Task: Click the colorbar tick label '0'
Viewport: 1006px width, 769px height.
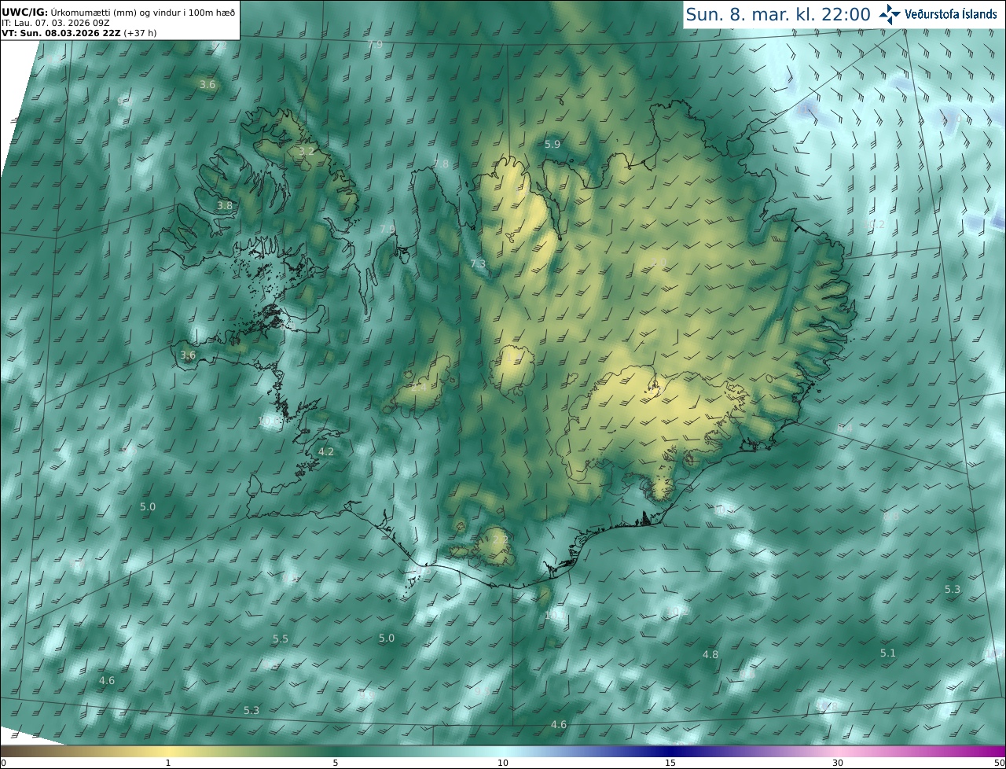Action: (x=2, y=763)
